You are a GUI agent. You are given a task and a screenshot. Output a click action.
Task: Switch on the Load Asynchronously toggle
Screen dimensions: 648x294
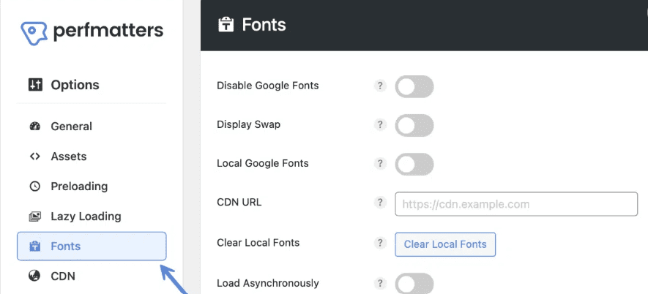(x=414, y=284)
